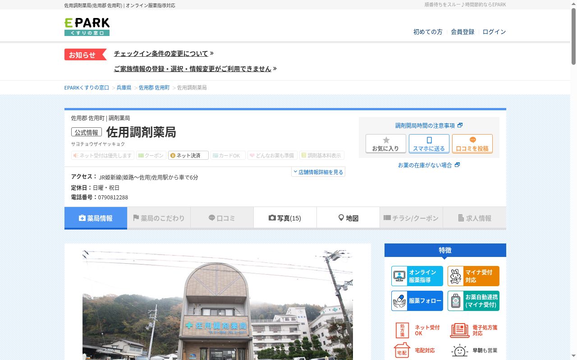Click the 電子処方箋対応 laptop icon
The width and height of the screenshot is (577, 360).
pos(459,330)
